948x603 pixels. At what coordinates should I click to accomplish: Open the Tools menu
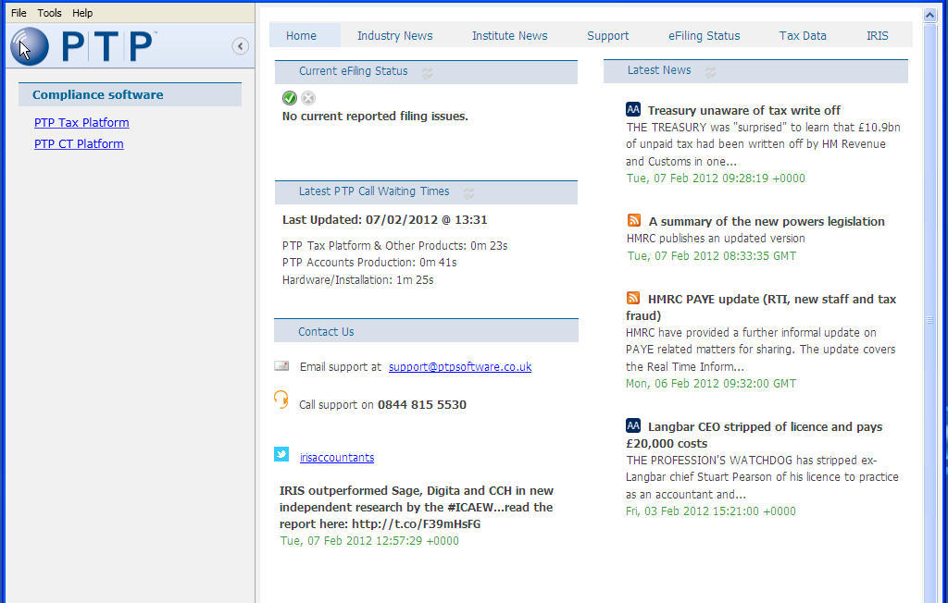[49, 12]
